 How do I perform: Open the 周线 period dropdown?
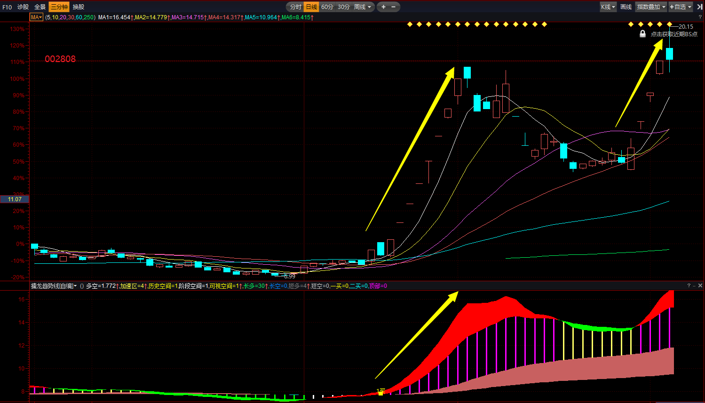pyautogui.click(x=363, y=7)
